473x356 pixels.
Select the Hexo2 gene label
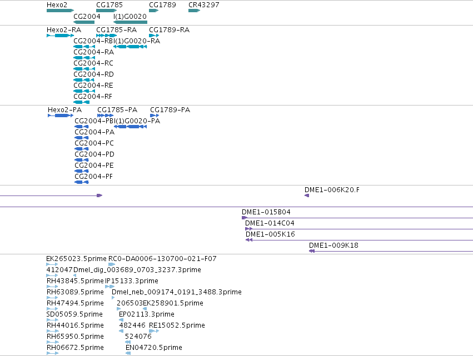pyautogui.click(x=57, y=5)
